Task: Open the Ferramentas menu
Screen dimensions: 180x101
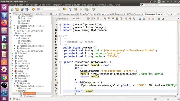Action: [100, 5]
